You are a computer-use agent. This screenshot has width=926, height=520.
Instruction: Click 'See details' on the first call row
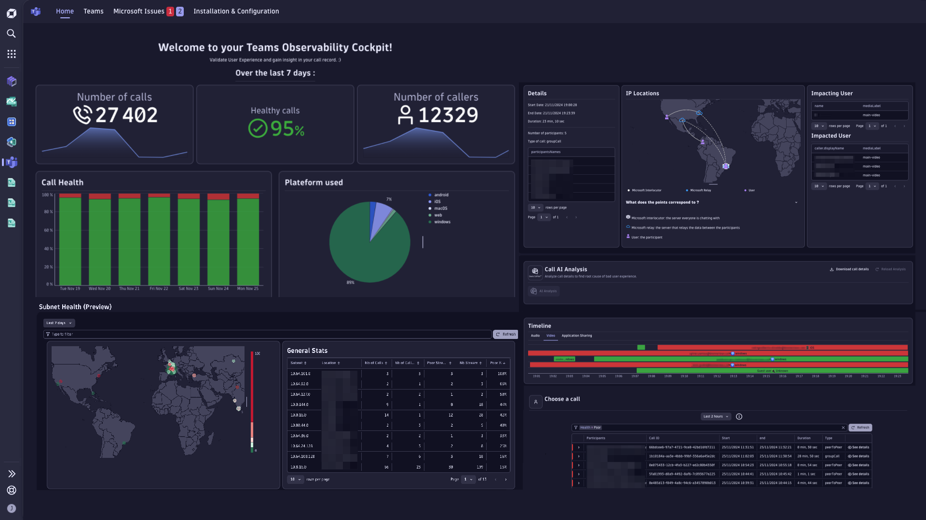[x=858, y=447]
